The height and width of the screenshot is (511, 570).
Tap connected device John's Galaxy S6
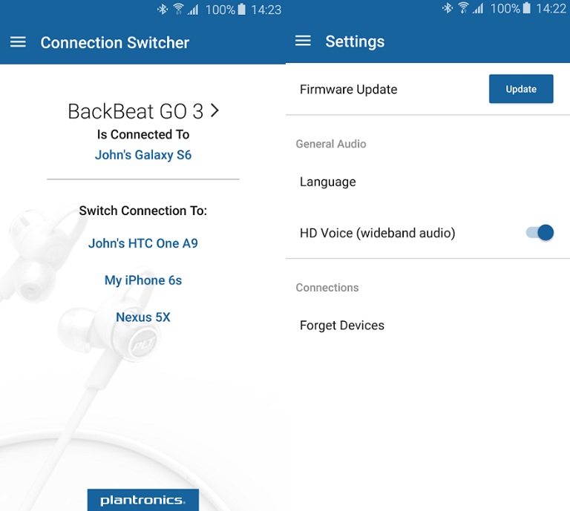pos(143,155)
